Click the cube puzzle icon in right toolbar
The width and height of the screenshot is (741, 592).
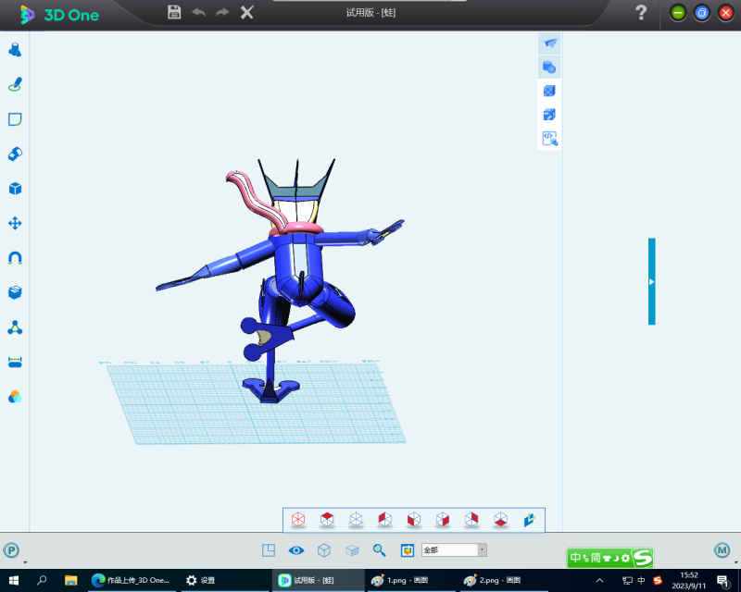(x=549, y=115)
